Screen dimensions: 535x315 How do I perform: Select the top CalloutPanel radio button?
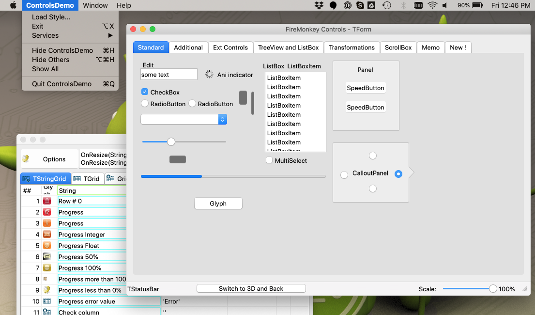coord(373,156)
